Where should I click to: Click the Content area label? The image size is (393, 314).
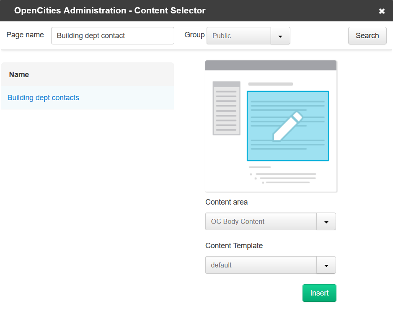coord(226,202)
